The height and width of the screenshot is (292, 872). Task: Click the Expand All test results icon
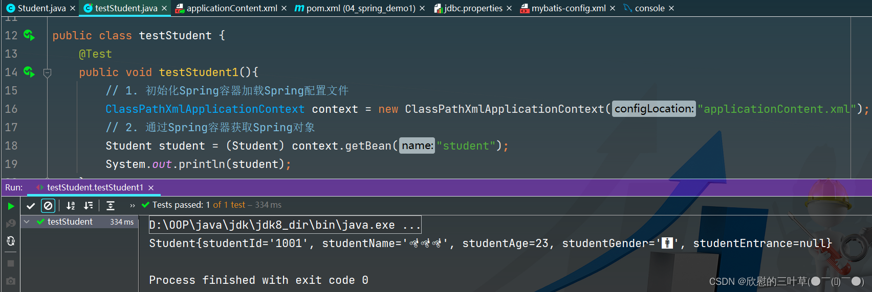(x=111, y=206)
